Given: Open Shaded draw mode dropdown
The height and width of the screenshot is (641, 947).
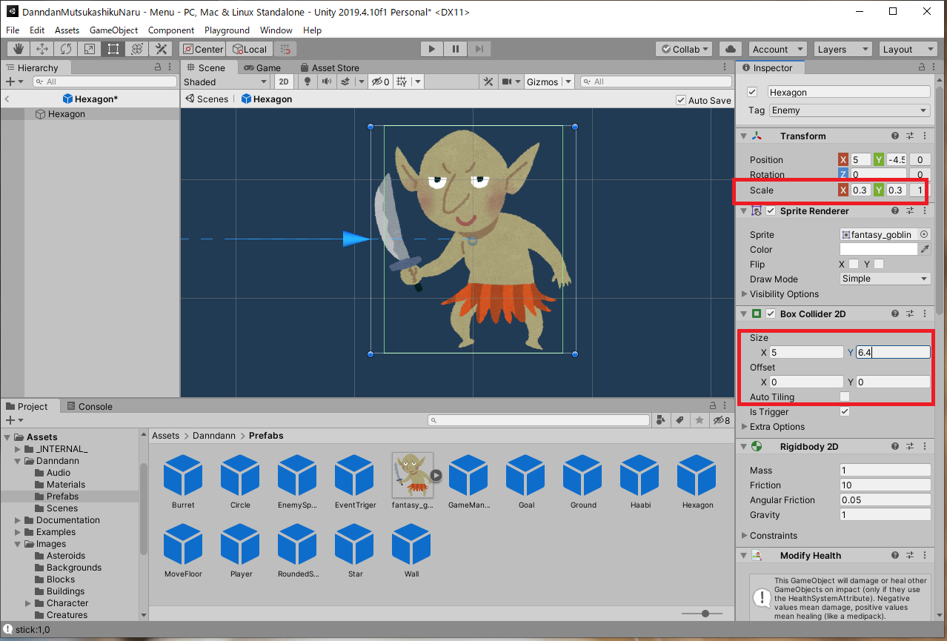Looking at the screenshot, I should tap(225, 82).
